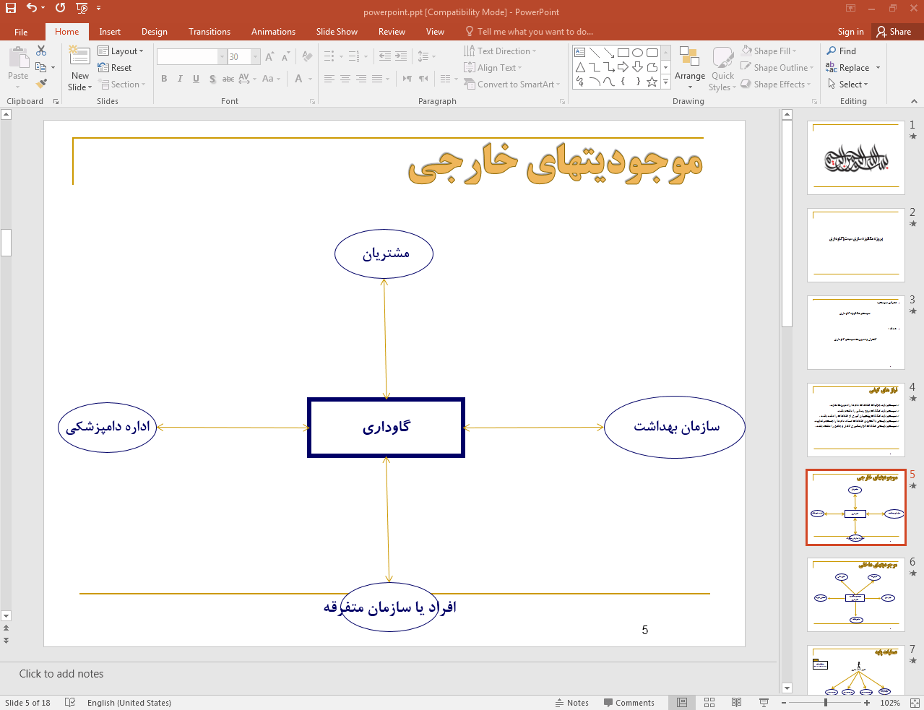924x710 pixels.
Task: Click the Format Painter icon
Action: (x=42, y=84)
